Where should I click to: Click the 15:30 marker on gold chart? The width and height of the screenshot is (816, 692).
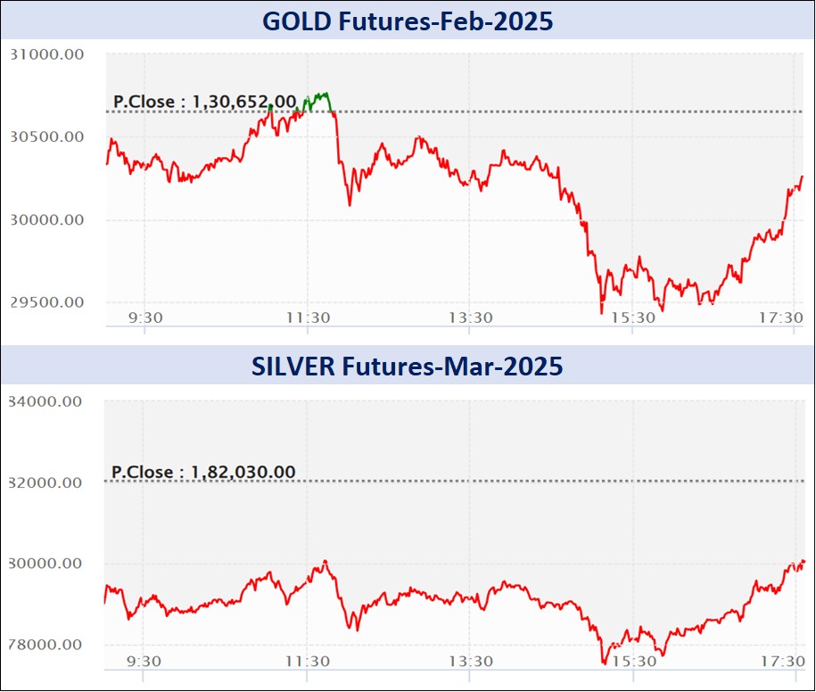632,317
